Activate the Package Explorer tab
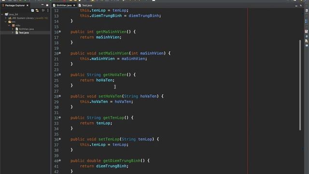Viewport: 309px width, 174px height. pos(15,5)
